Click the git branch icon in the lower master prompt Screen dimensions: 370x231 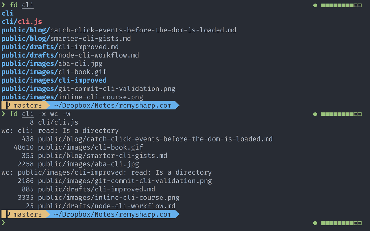(8, 214)
